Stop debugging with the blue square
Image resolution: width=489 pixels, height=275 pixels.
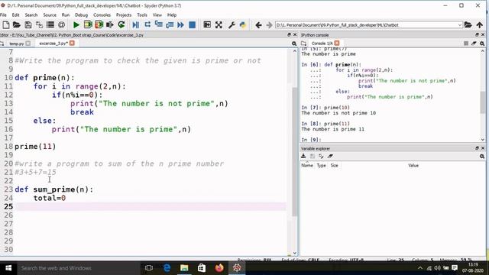click(x=192, y=24)
